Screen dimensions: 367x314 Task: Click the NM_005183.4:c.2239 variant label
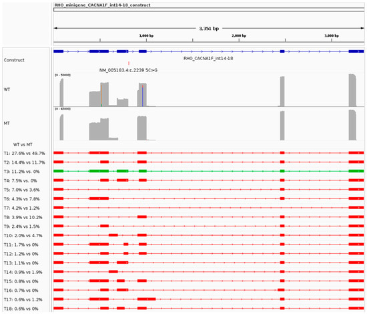128,70
